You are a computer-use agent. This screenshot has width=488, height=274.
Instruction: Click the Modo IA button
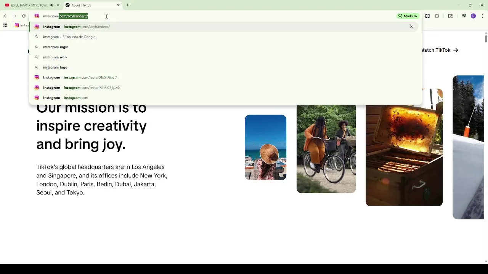(x=408, y=16)
